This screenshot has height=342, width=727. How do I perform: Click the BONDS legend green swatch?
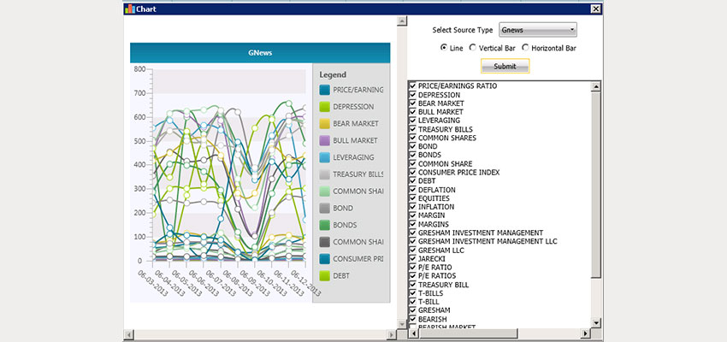324,225
